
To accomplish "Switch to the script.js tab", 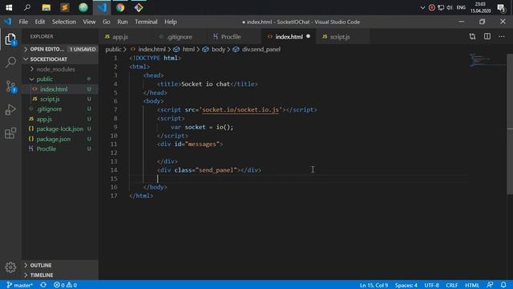I will coord(342,37).
